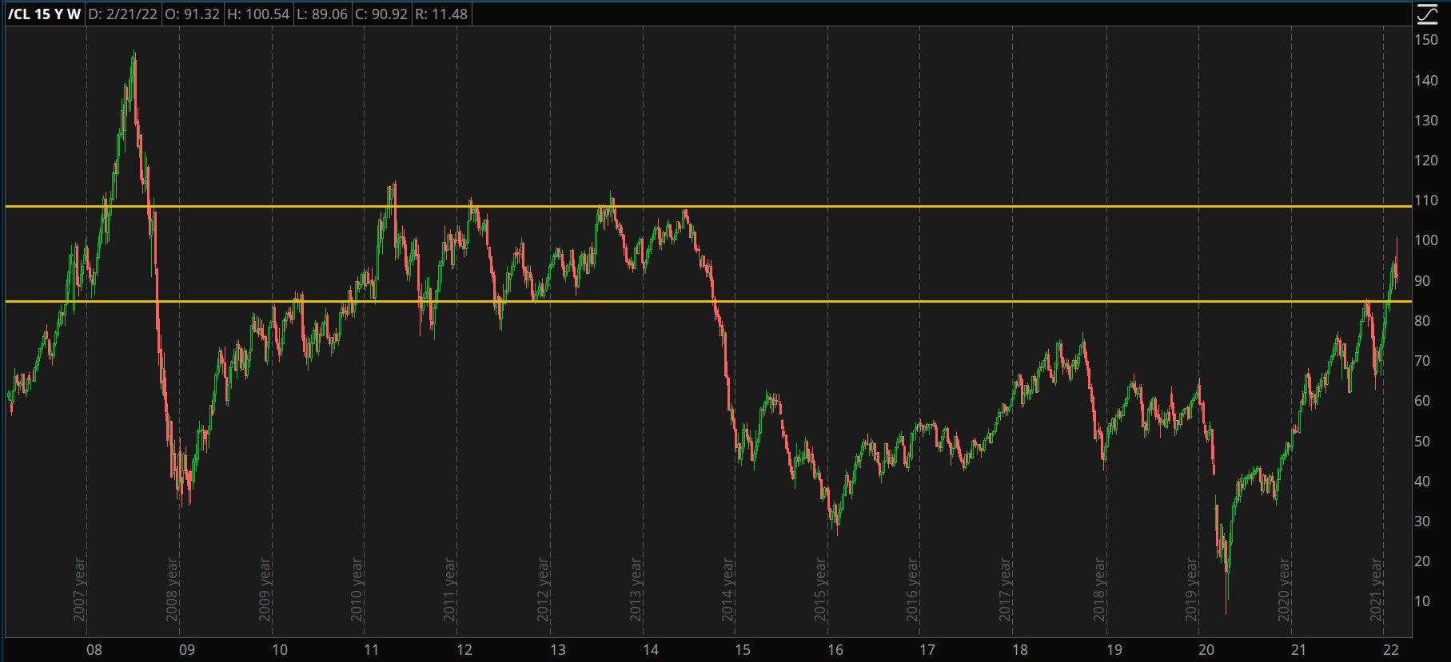Click the vertical '2013 year' marker label

[636, 589]
